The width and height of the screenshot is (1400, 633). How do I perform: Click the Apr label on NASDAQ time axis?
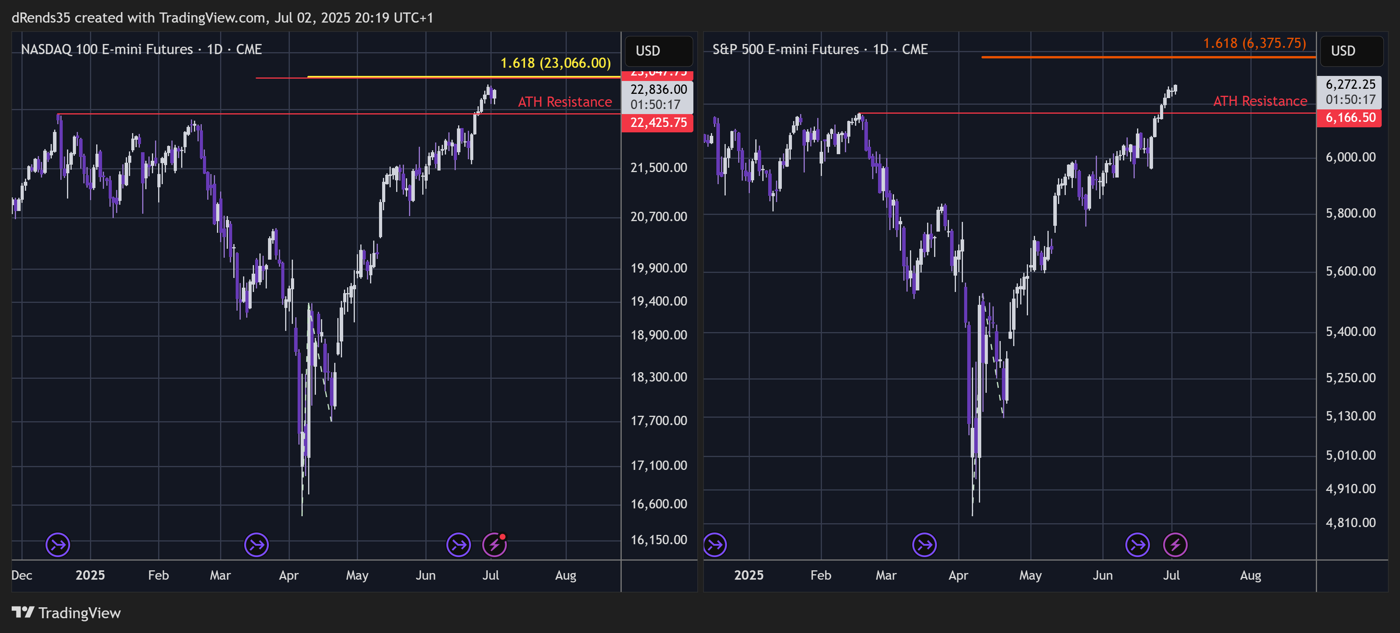pos(289,575)
